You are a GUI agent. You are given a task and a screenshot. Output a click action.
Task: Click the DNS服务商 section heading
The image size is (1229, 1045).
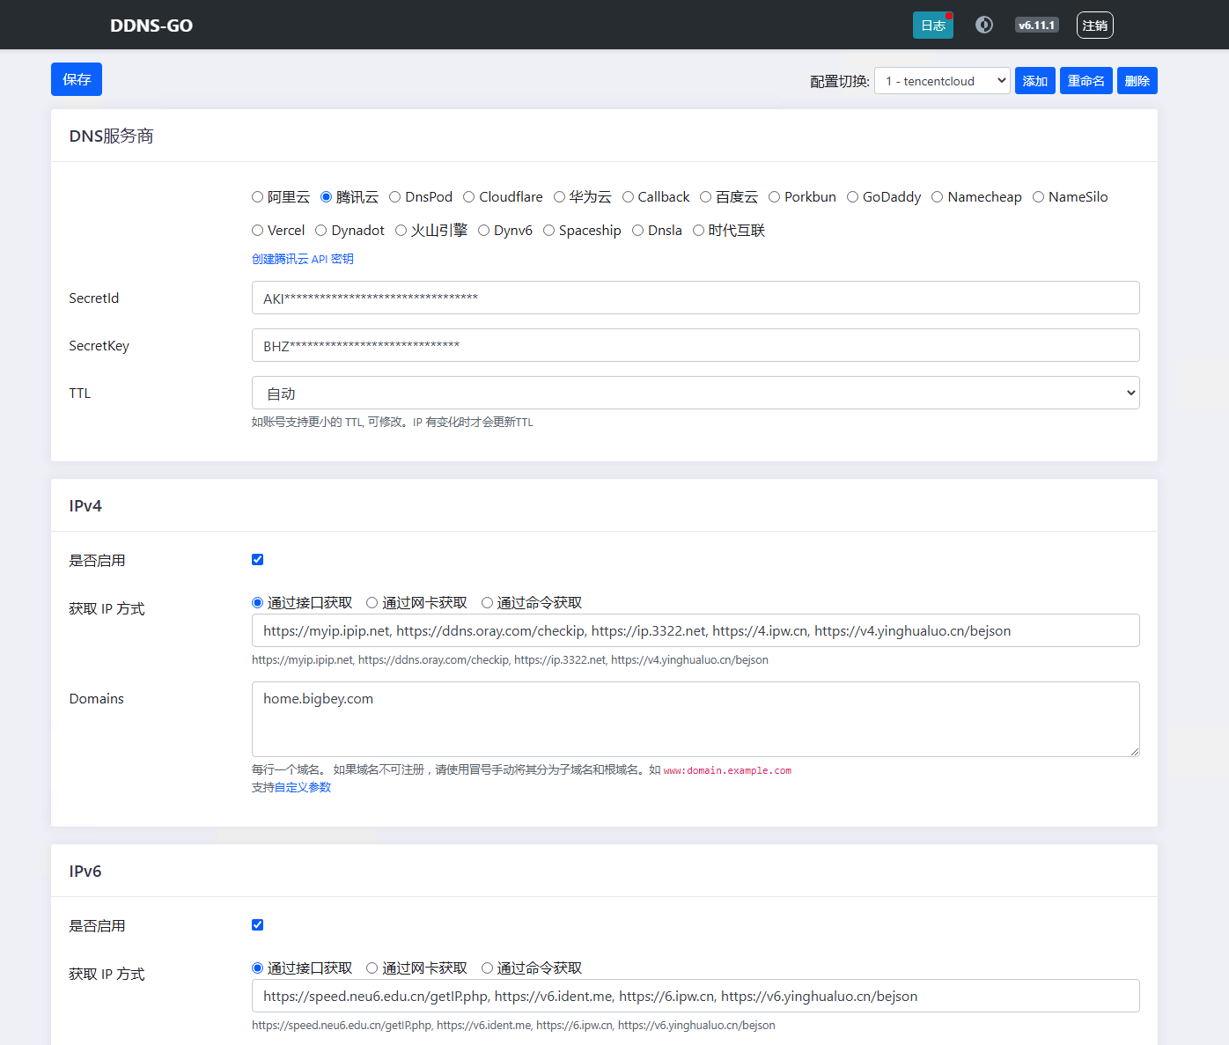pos(112,136)
